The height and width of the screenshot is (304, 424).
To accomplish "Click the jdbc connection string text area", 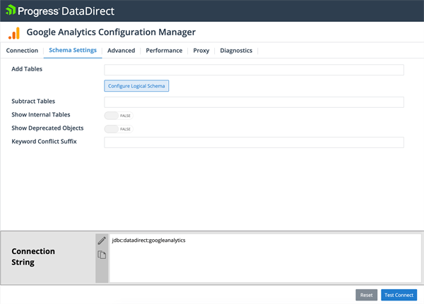I will pos(265,257).
